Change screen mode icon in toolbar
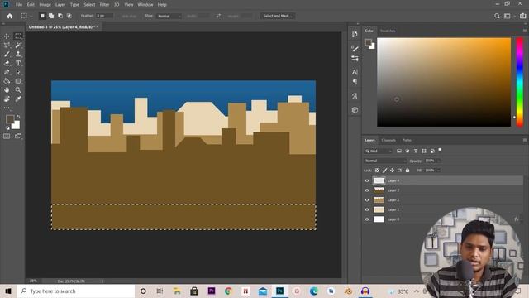Image resolution: width=529 pixels, height=298 pixels. 18,136
